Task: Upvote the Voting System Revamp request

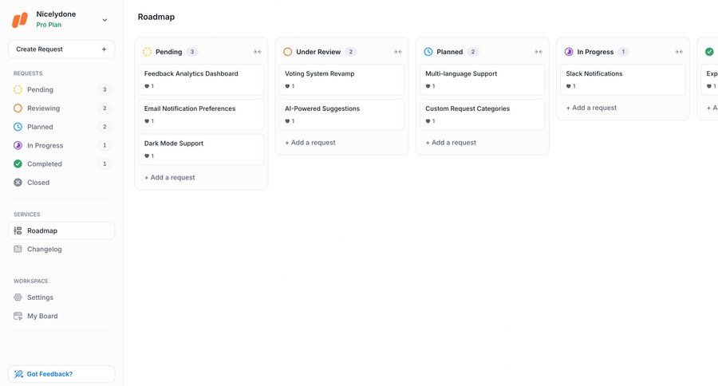Action: click(x=289, y=86)
